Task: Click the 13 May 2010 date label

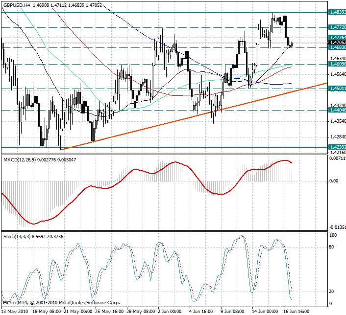Action: (15, 312)
